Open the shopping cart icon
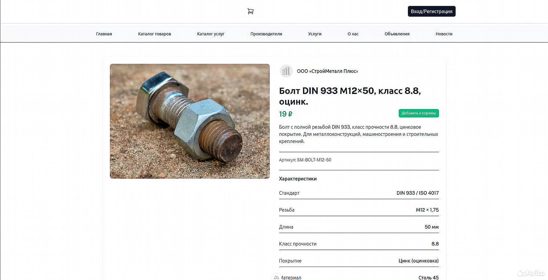This screenshot has width=548, height=280. [x=250, y=11]
